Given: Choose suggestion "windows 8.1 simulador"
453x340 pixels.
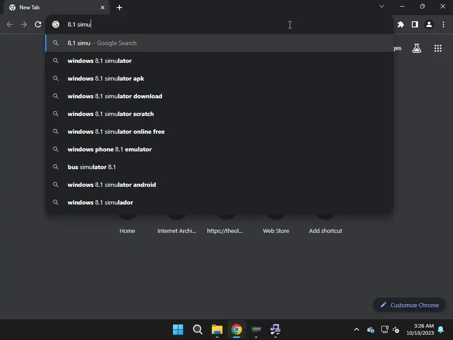Looking at the screenshot, I should pos(219,202).
